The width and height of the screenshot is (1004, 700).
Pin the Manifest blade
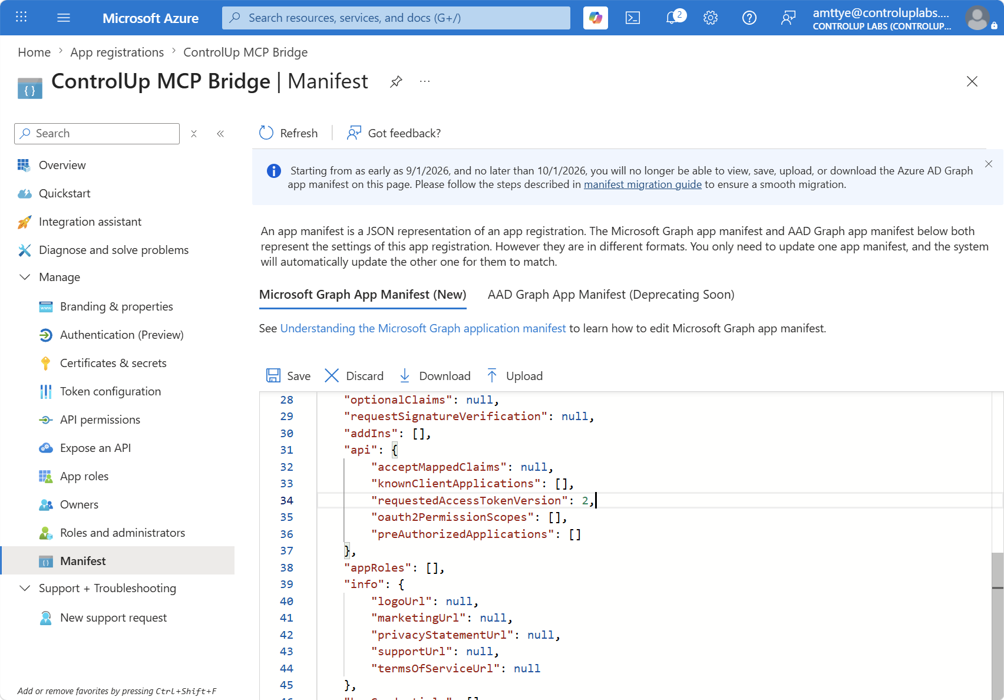396,81
